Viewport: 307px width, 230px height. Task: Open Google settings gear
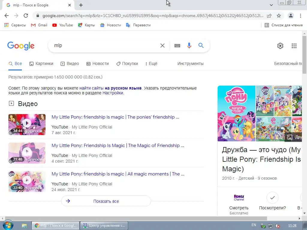tap(280, 46)
